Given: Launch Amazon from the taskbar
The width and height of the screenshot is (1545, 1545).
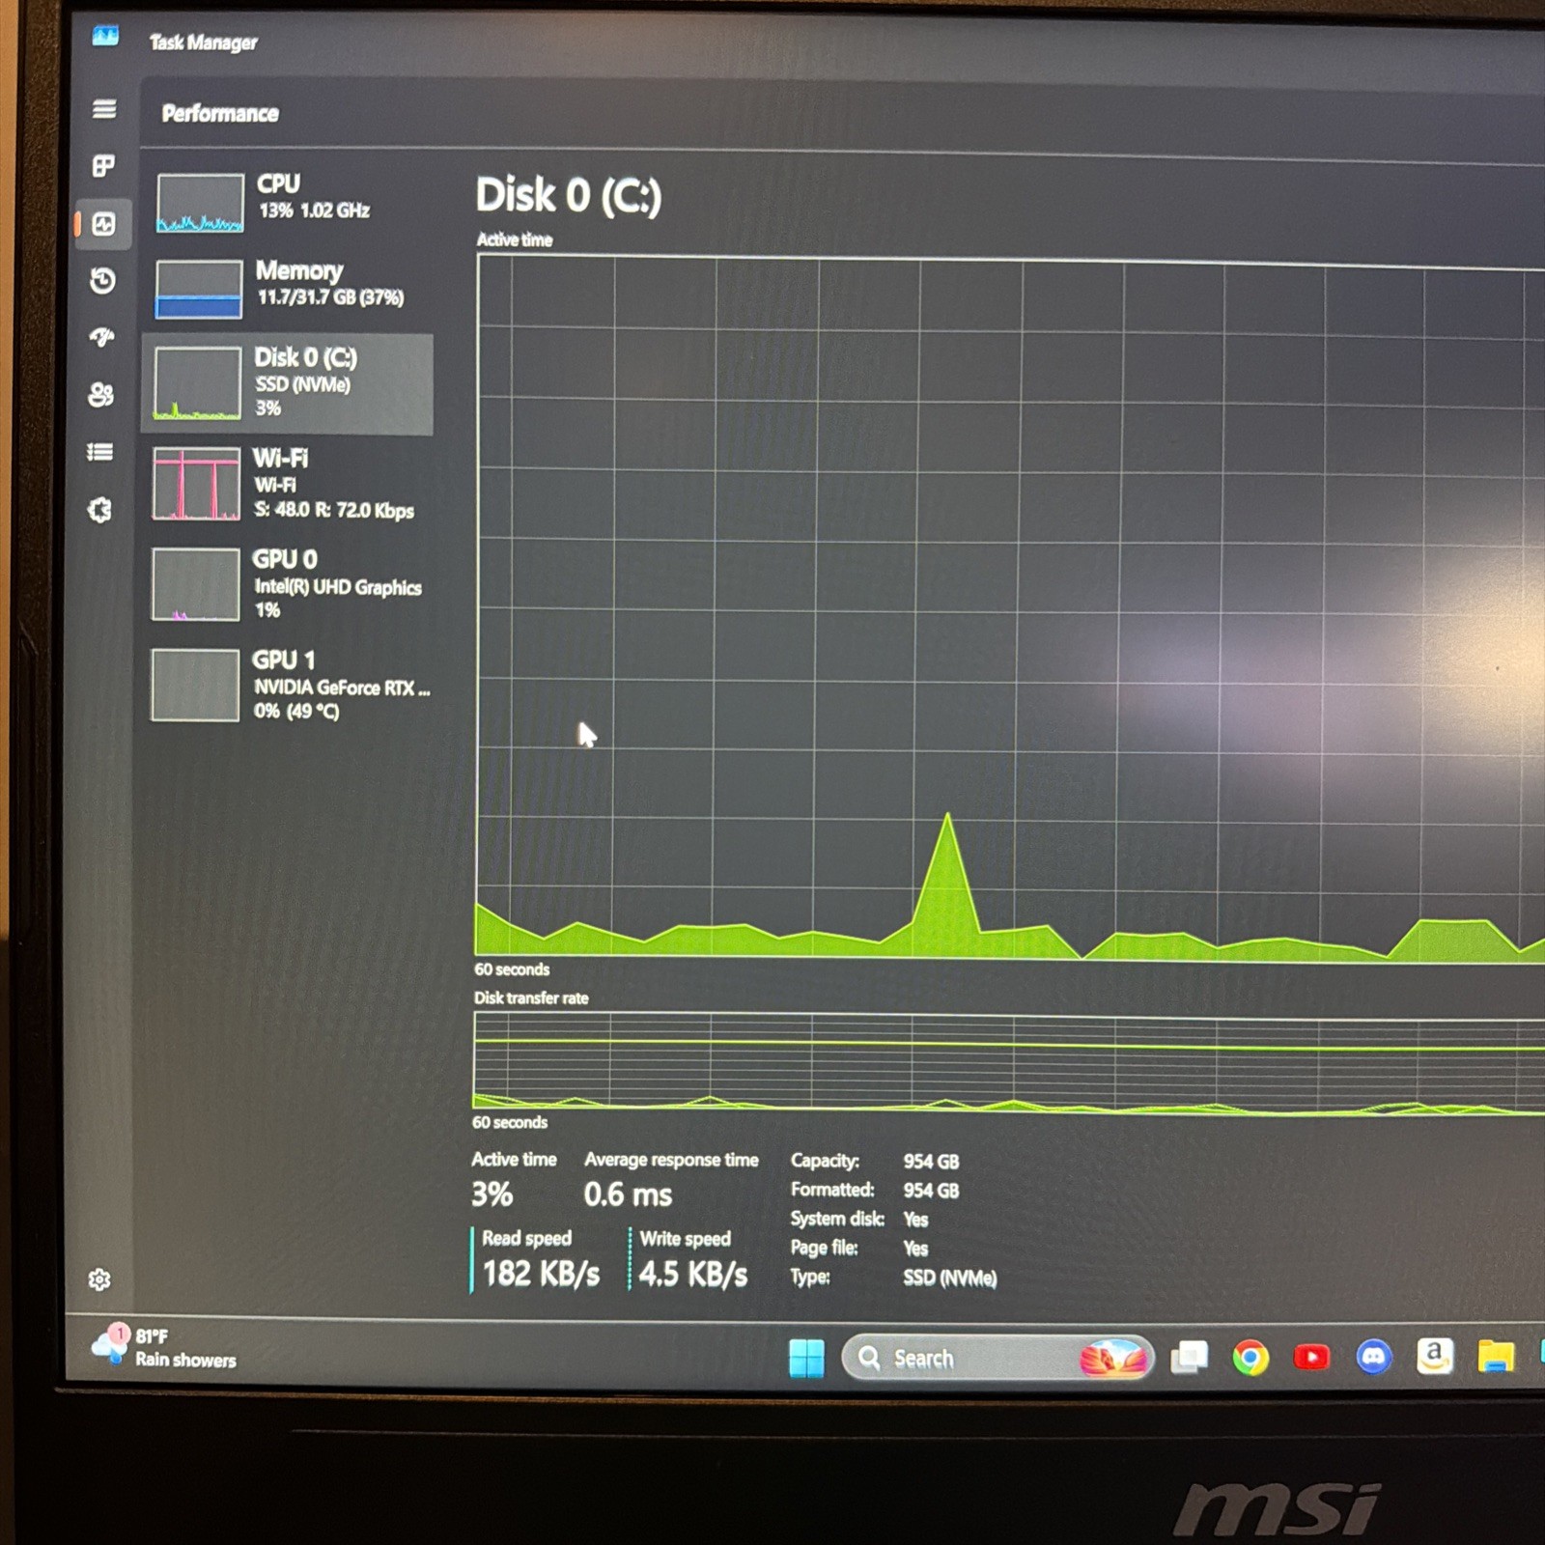Looking at the screenshot, I should coord(1435,1356).
